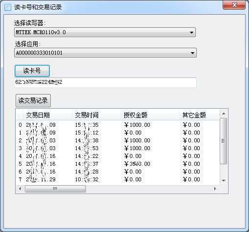Click the horizontal scrollbar right arrow
The image size is (249, 232).
215,189
